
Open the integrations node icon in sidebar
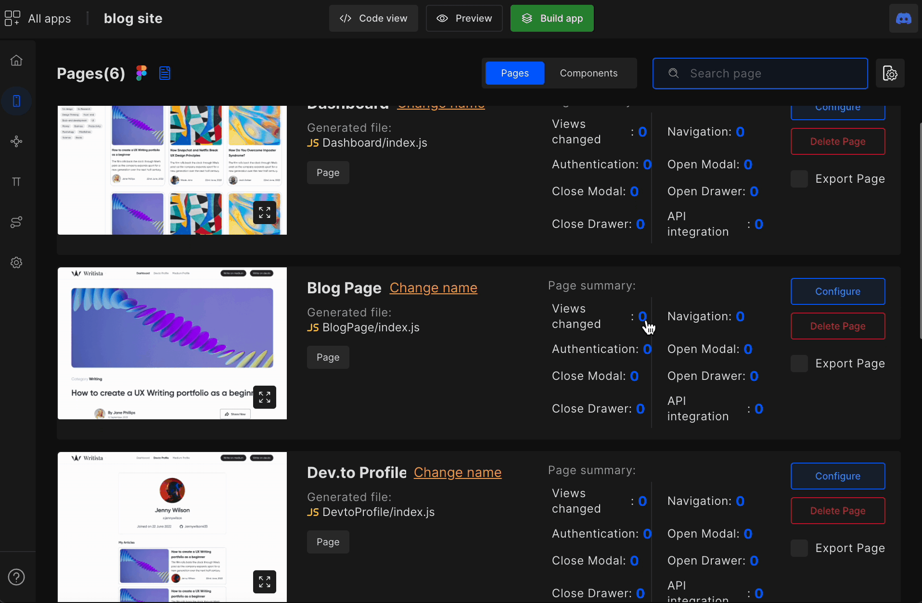click(16, 141)
